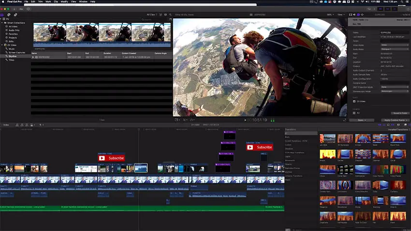Click the Index button

(x=5, y=125)
